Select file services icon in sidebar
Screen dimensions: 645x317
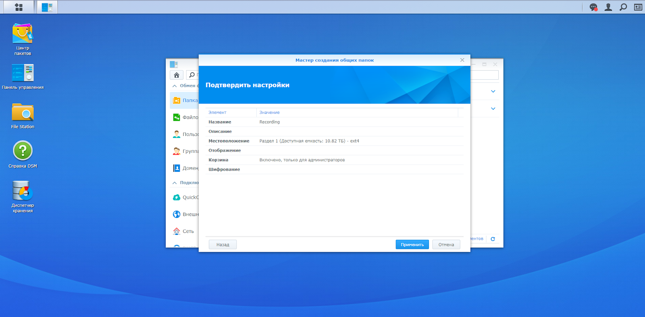(177, 117)
